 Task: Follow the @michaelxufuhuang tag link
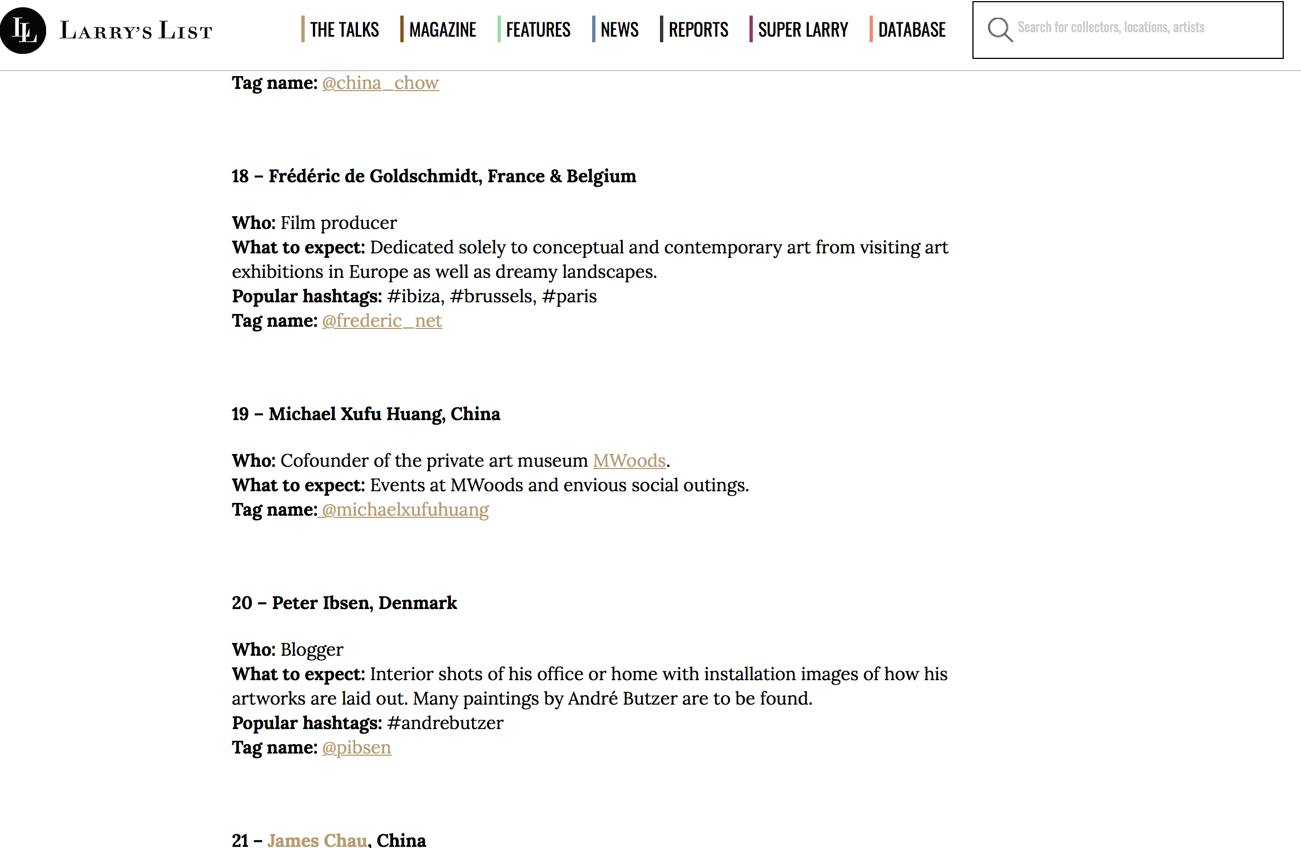[x=405, y=510]
